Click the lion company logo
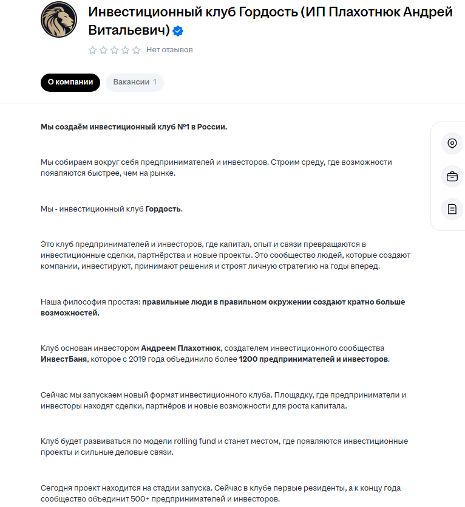 tap(59, 19)
